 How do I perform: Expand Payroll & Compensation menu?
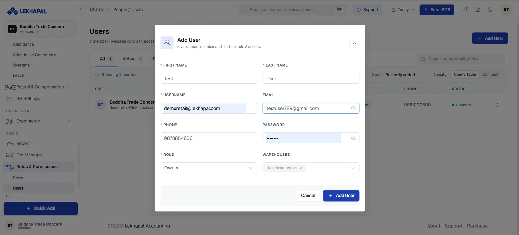(69, 87)
